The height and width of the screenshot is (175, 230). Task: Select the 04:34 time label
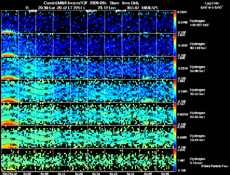(96, 174)
